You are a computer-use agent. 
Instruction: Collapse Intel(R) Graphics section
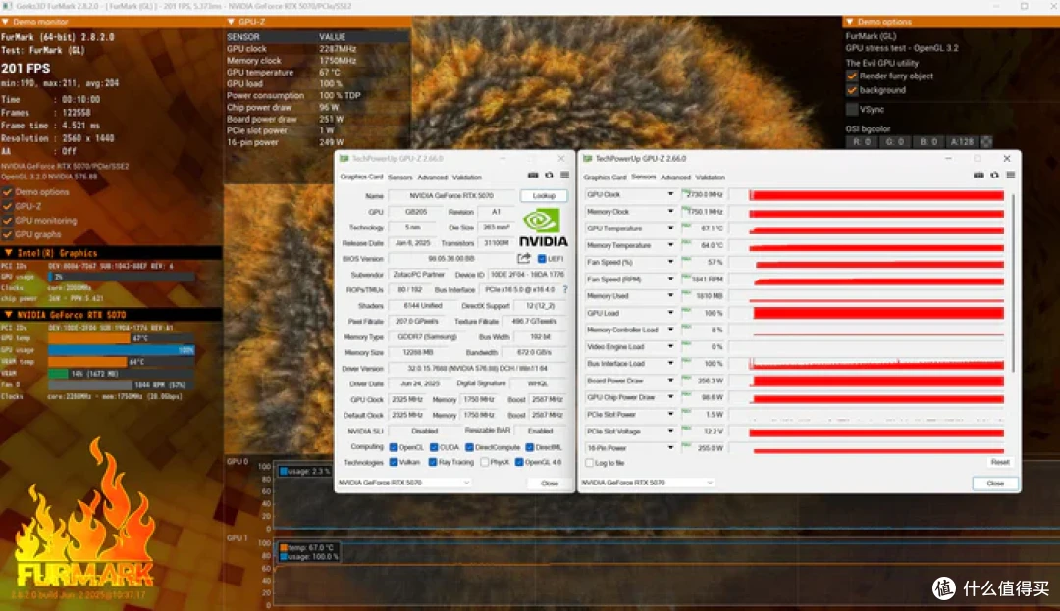click(x=8, y=253)
